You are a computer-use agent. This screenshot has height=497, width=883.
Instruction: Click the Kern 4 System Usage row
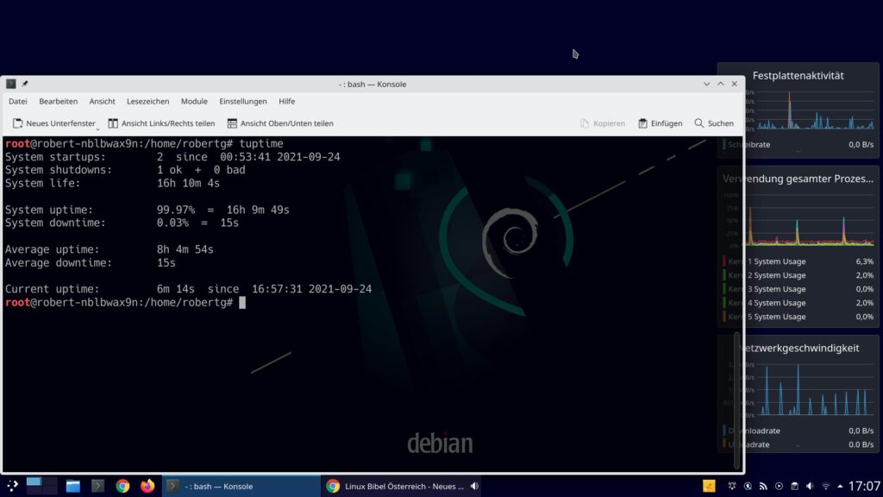[798, 303]
